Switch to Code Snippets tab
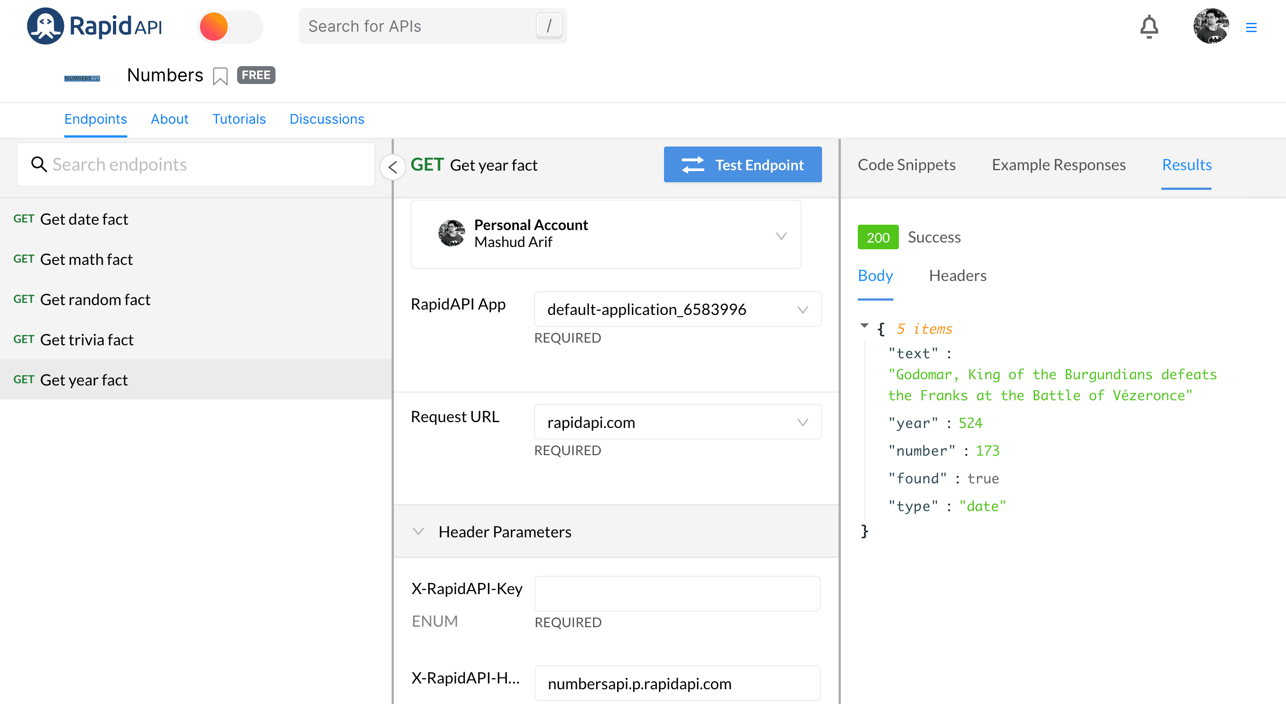 pyautogui.click(x=906, y=164)
